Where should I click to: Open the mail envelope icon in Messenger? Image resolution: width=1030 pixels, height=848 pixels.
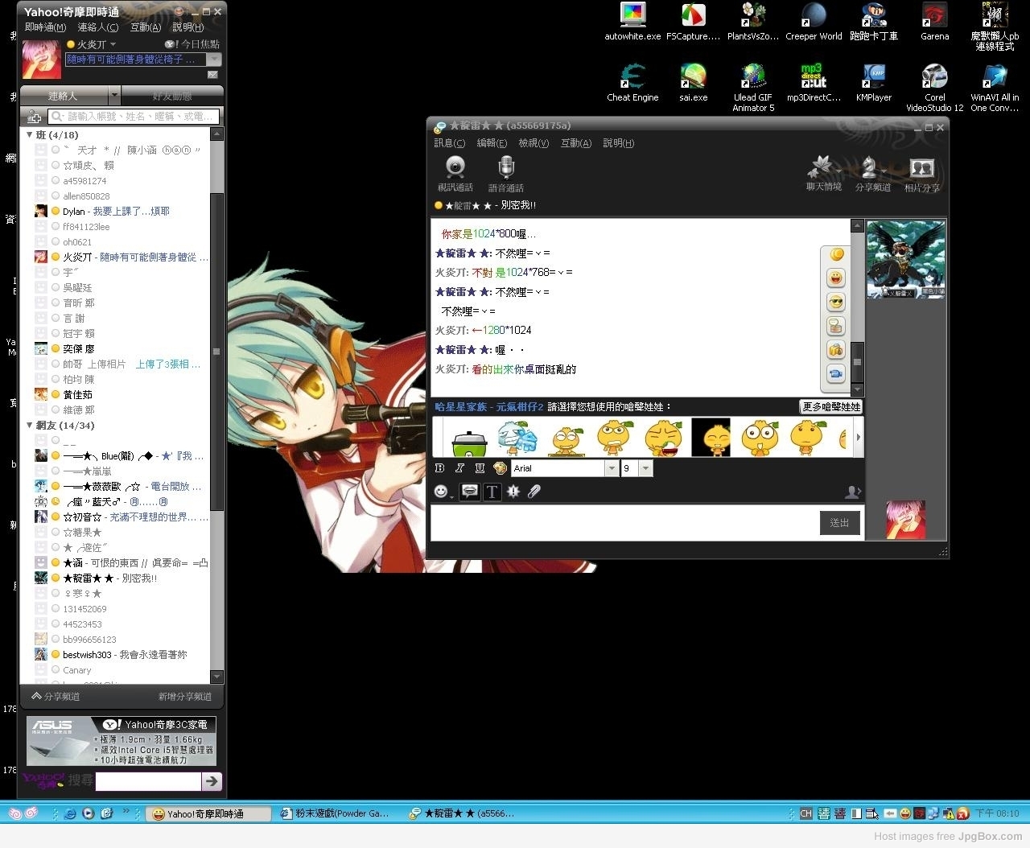(x=212, y=75)
